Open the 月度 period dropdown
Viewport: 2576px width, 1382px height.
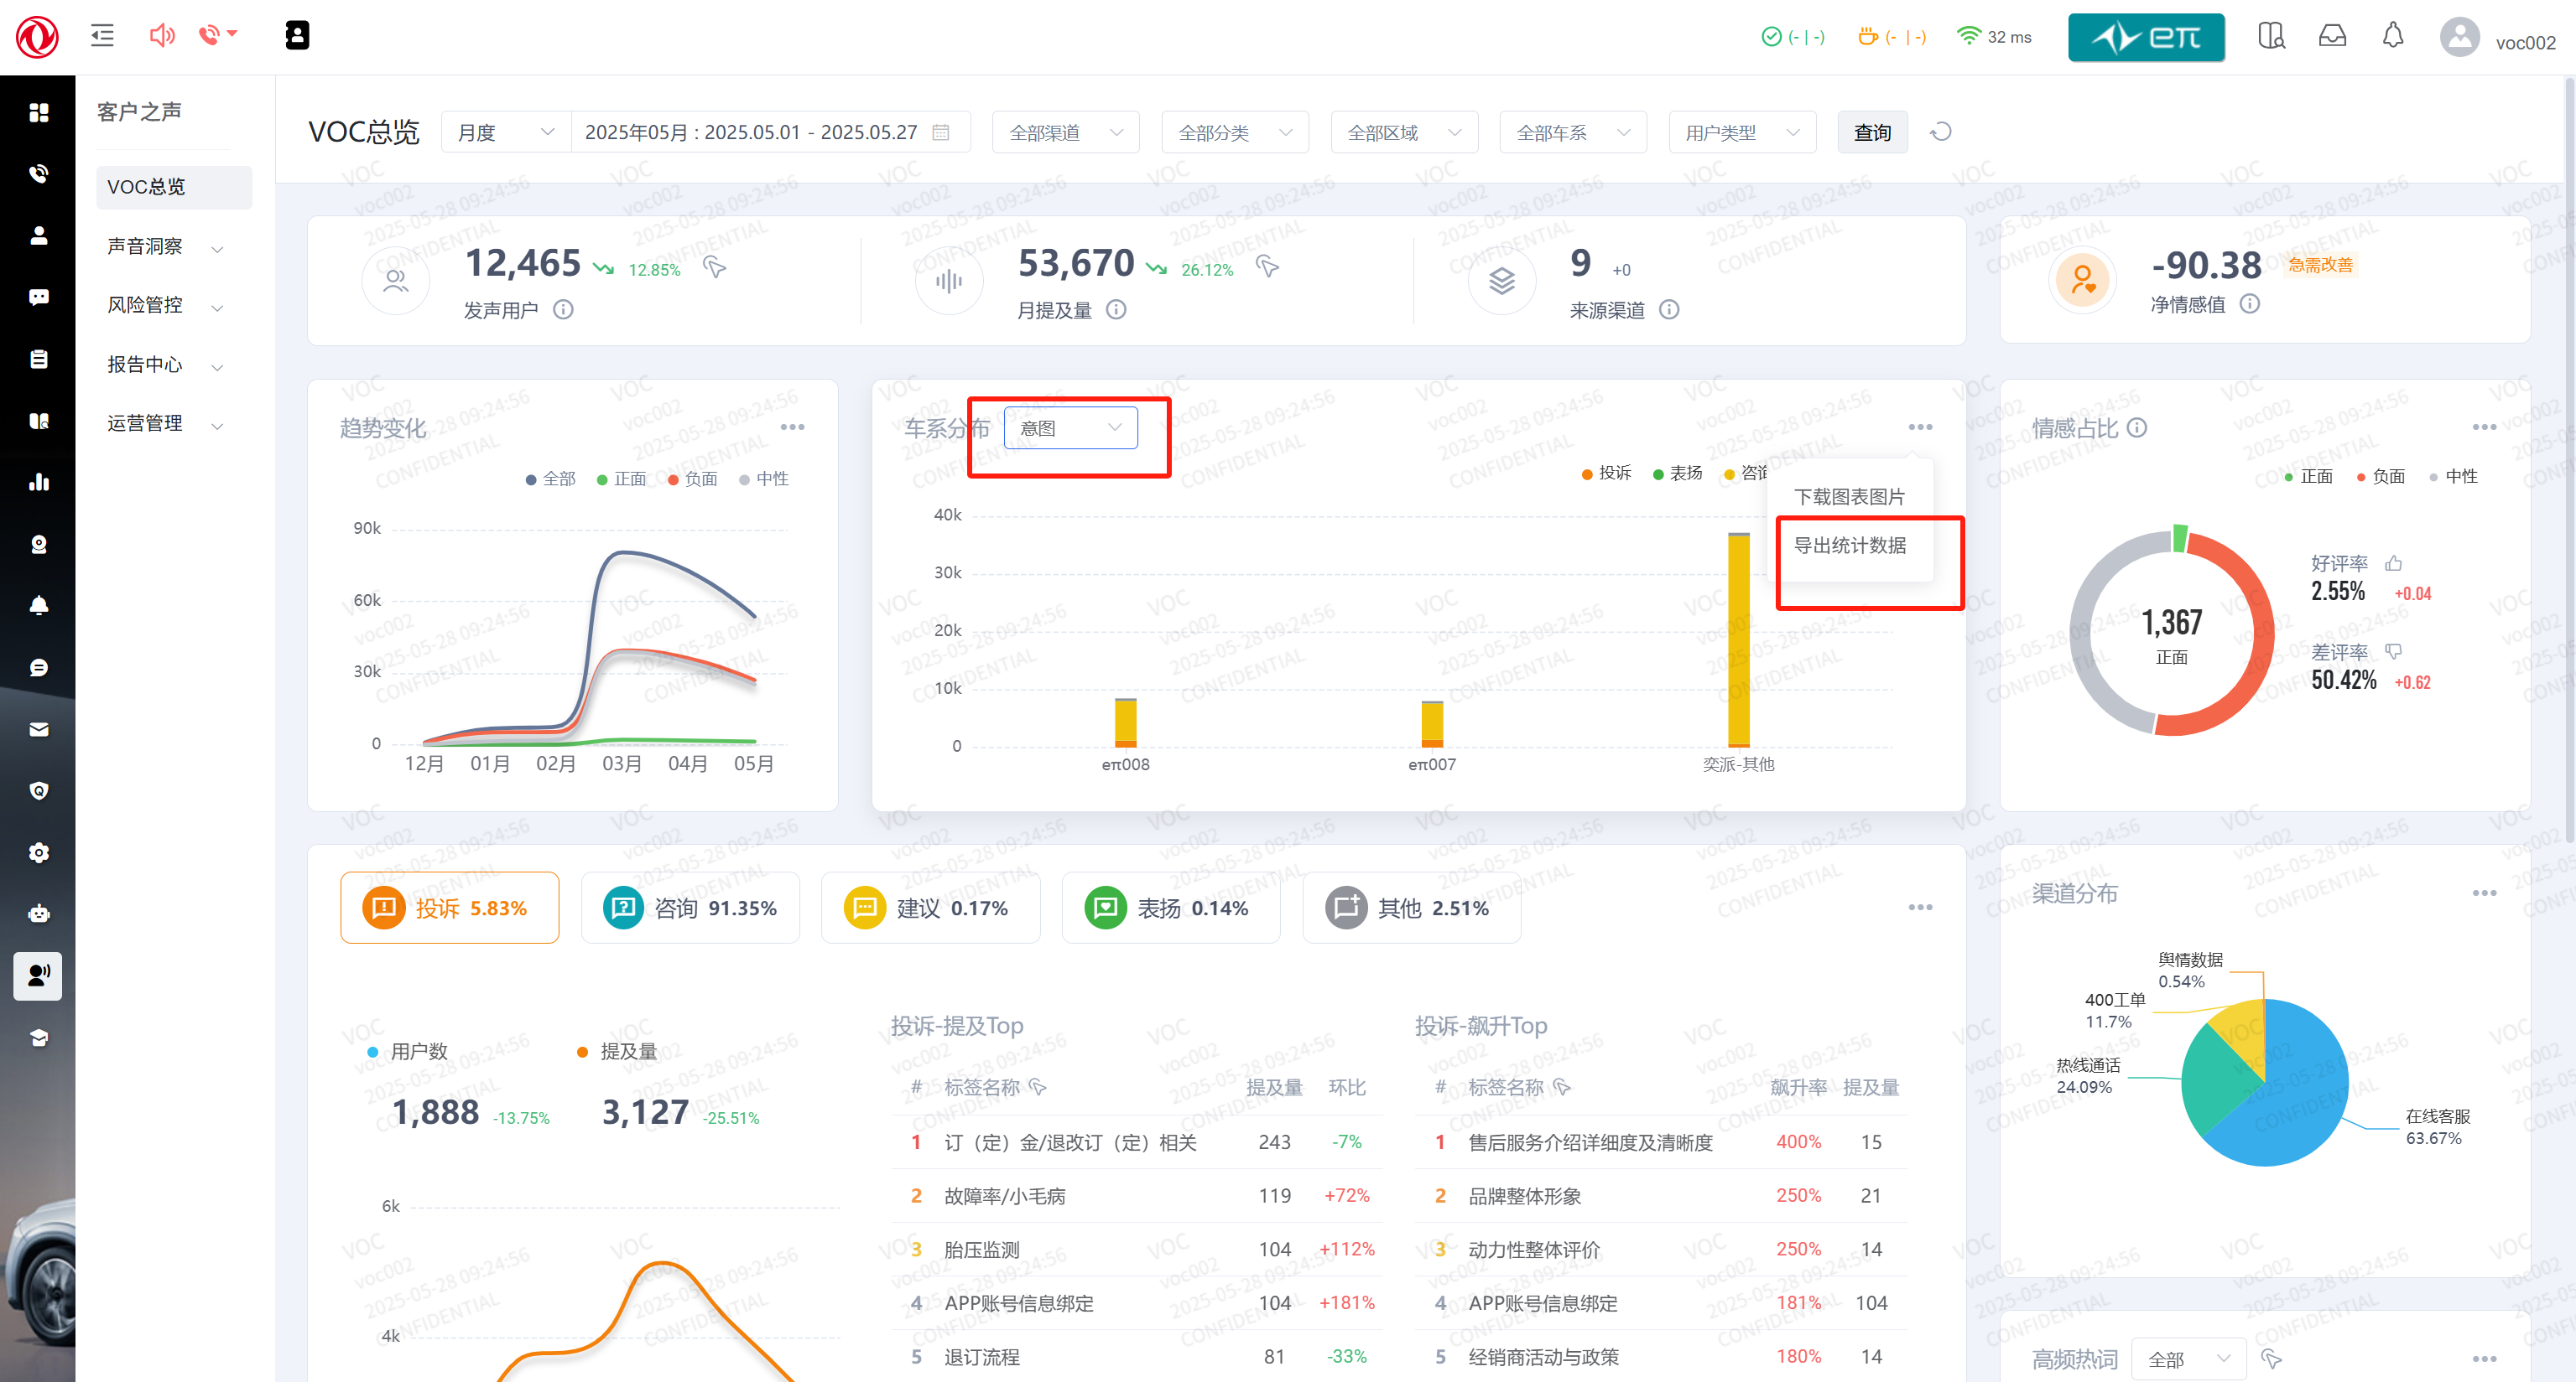click(506, 132)
